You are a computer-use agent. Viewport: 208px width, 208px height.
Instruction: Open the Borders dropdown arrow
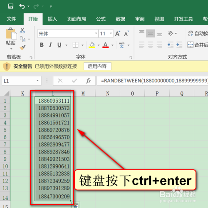pyautogui.click(x=82, y=45)
